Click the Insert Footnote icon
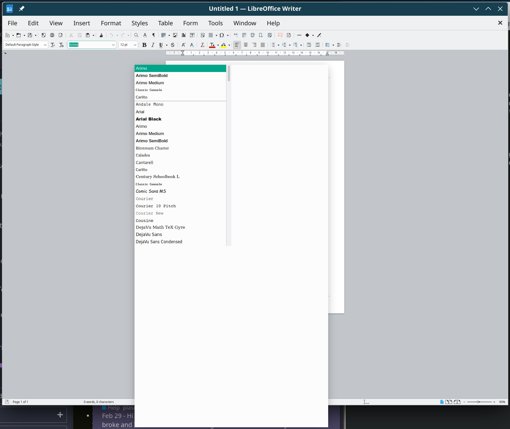510x429 pixels. tap(244, 35)
